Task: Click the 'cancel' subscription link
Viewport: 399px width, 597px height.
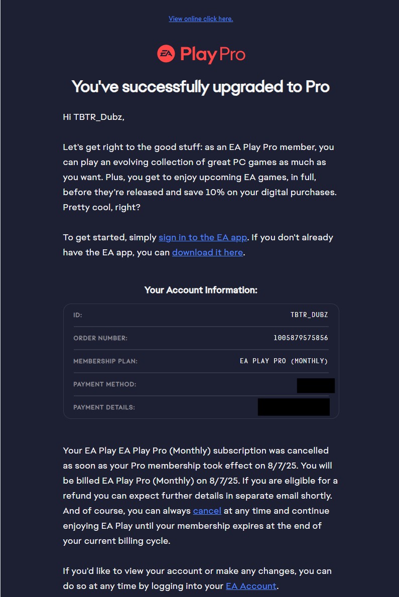Action: [207, 511]
